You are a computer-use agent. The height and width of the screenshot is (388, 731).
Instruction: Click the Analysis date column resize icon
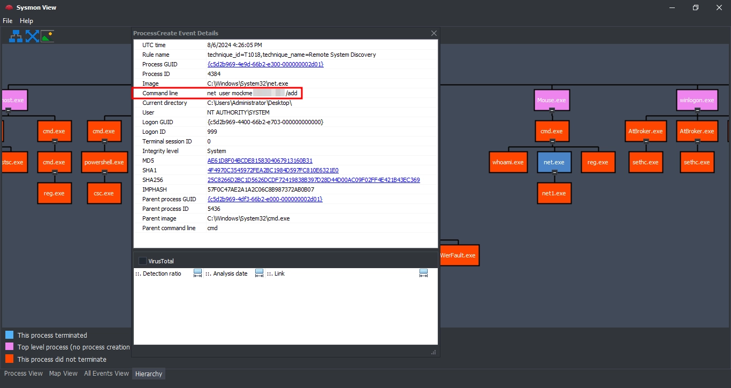(259, 273)
